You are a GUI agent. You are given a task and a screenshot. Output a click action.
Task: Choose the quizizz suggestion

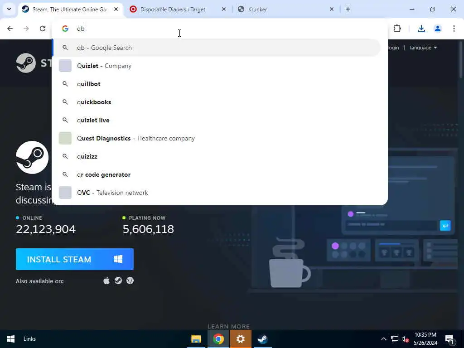point(217,156)
